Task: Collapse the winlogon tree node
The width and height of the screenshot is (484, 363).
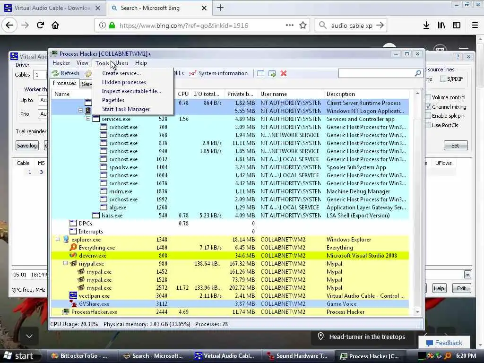Action: pyautogui.click(x=80, y=111)
